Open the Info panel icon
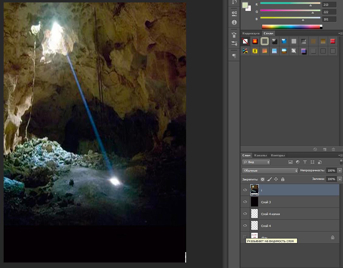 coord(234,23)
